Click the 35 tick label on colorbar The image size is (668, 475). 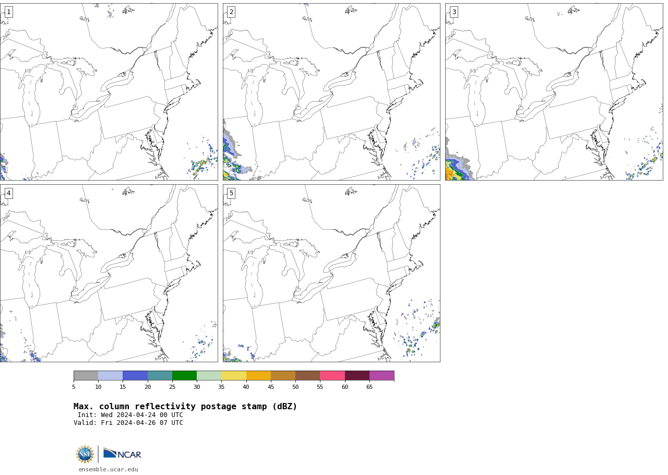tap(221, 387)
